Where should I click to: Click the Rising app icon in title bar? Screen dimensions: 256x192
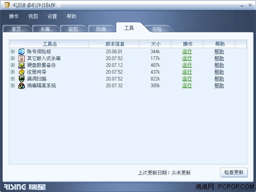tap(7, 5)
